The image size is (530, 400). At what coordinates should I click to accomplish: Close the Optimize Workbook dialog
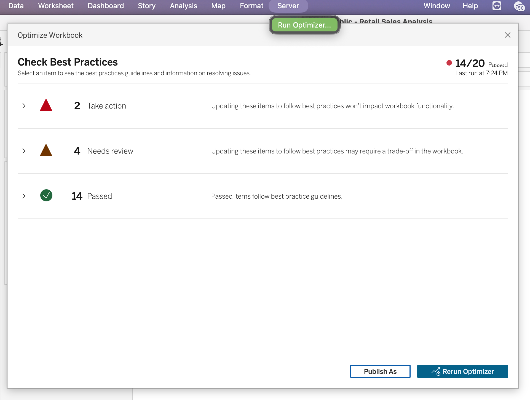click(507, 35)
